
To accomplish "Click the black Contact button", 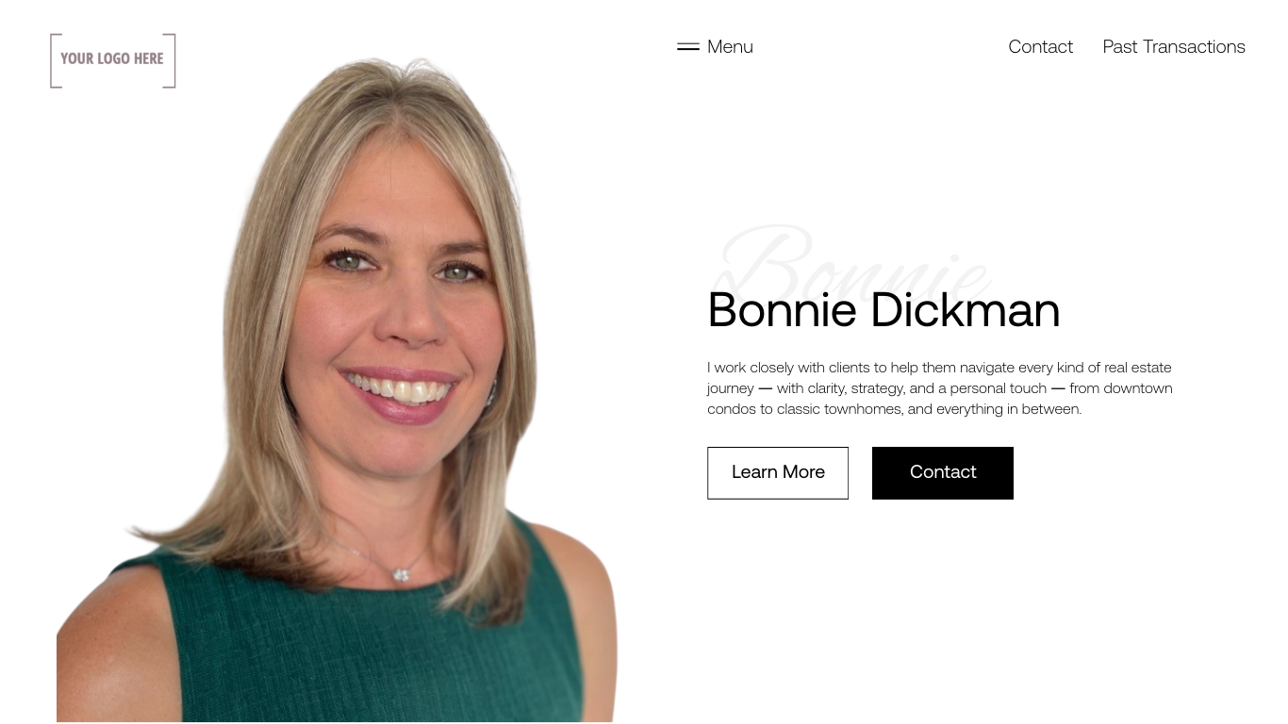I will (x=943, y=472).
